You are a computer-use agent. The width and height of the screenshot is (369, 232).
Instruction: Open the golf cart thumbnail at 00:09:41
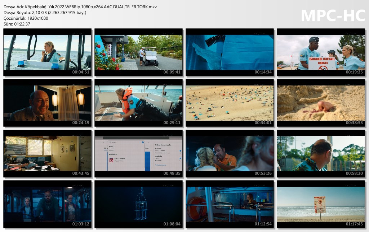click(x=139, y=52)
